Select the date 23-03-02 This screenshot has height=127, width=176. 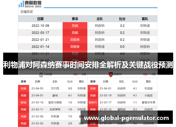pyautogui.click(x=37, y=123)
